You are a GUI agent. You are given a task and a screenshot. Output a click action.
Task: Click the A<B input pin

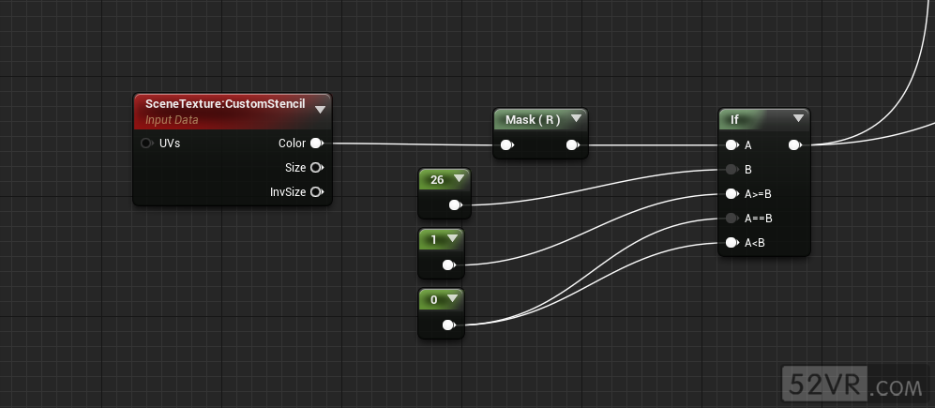731,243
